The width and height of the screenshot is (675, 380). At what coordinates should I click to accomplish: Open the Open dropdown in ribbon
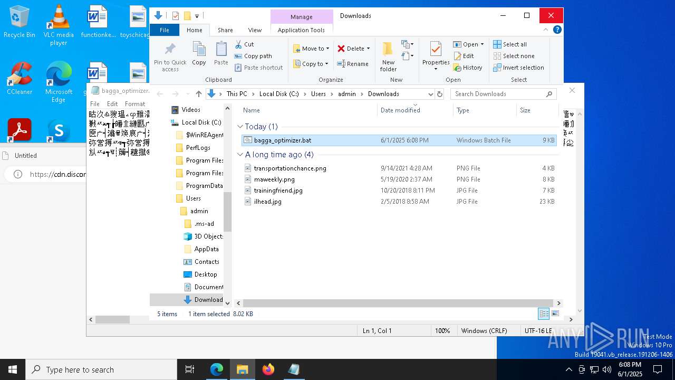pyautogui.click(x=468, y=44)
